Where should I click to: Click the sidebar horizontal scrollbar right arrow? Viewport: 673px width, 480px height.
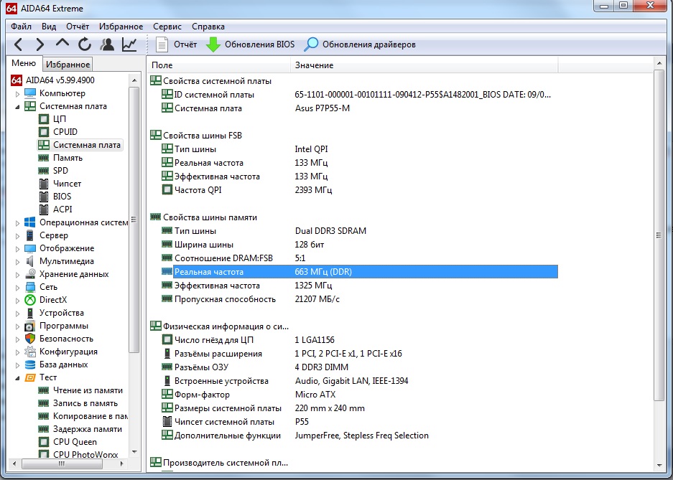[122, 463]
